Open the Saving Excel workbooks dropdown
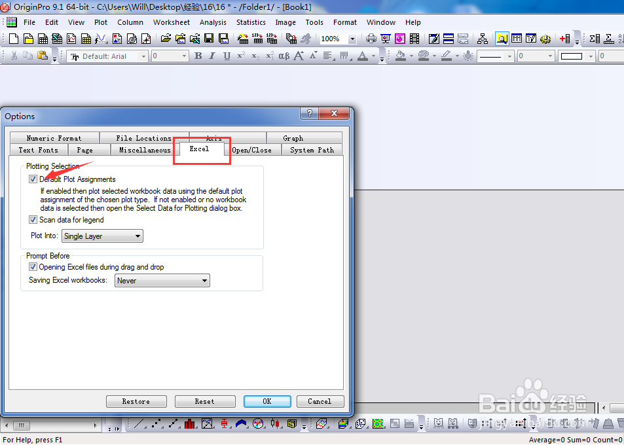 click(x=162, y=281)
